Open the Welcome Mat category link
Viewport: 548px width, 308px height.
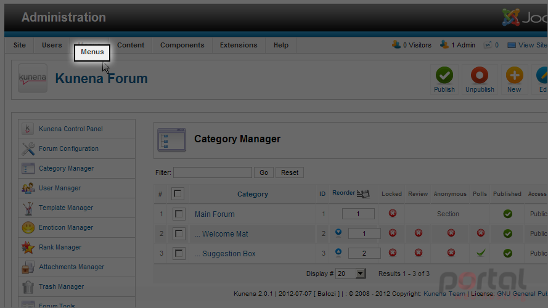[x=221, y=234]
